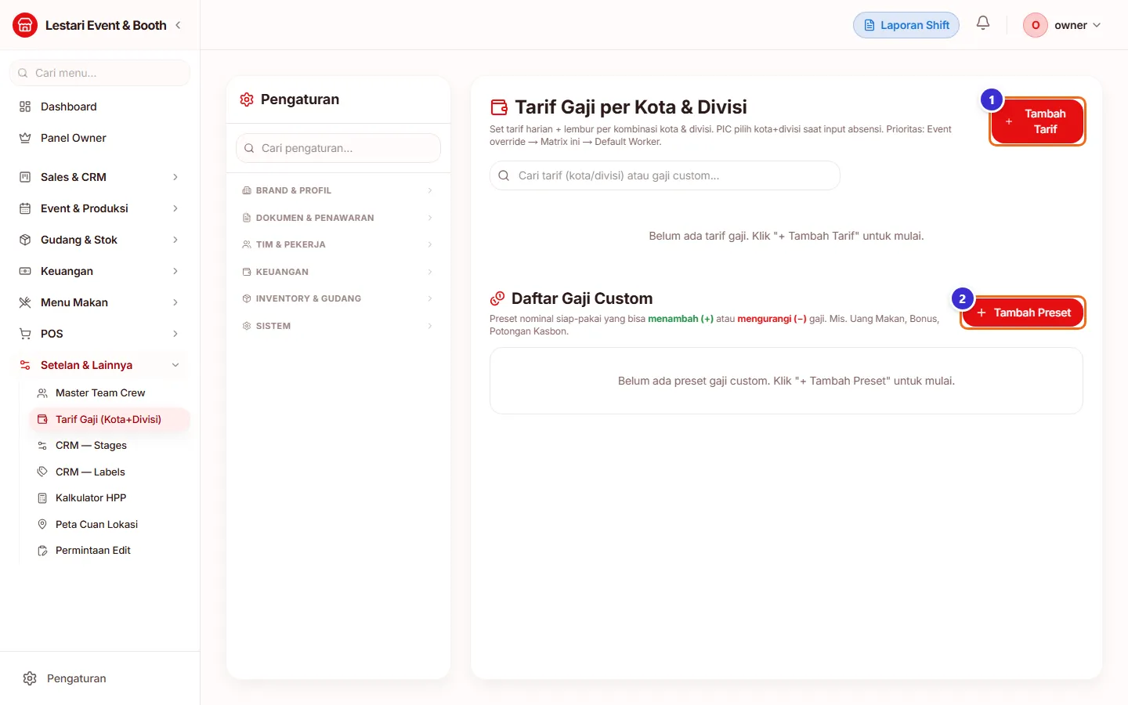Expand the SISTEM settings group
This screenshot has width=1128, height=705.
(x=338, y=326)
